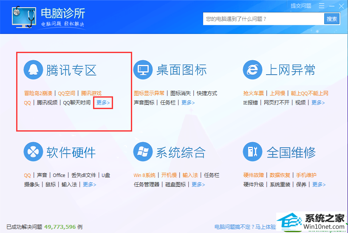Open the 声音图标 link

pos(144,103)
